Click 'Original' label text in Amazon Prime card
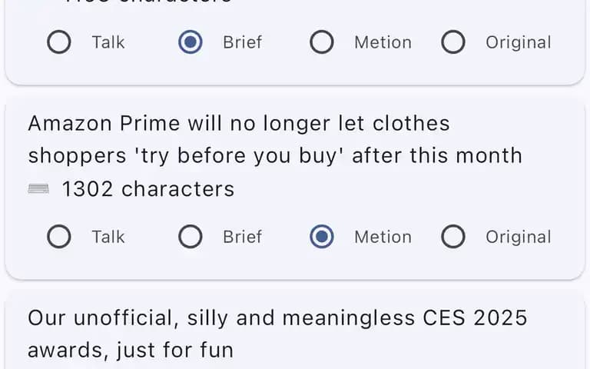The width and height of the screenshot is (590, 369). click(518, 237)
